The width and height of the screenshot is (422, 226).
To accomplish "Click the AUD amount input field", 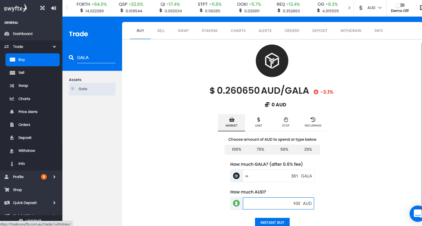I will pyautogui.click(x=278, y=203).
